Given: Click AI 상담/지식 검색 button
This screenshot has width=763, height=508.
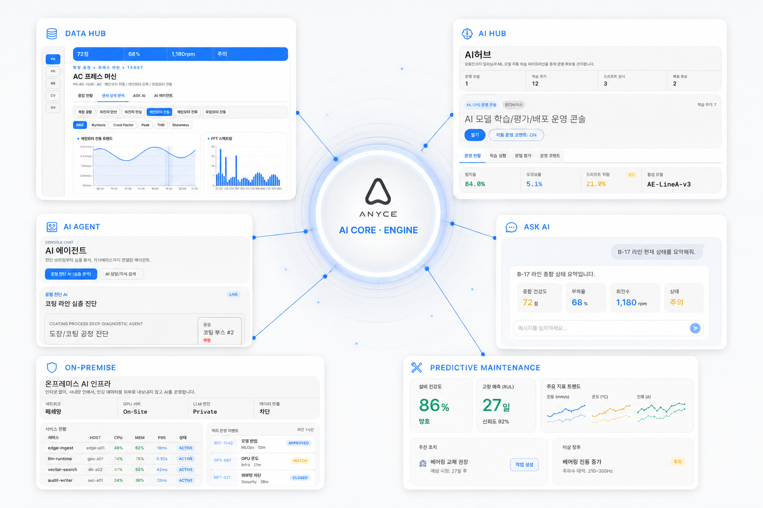Looking at the screenshot, I should click(122, 274).
